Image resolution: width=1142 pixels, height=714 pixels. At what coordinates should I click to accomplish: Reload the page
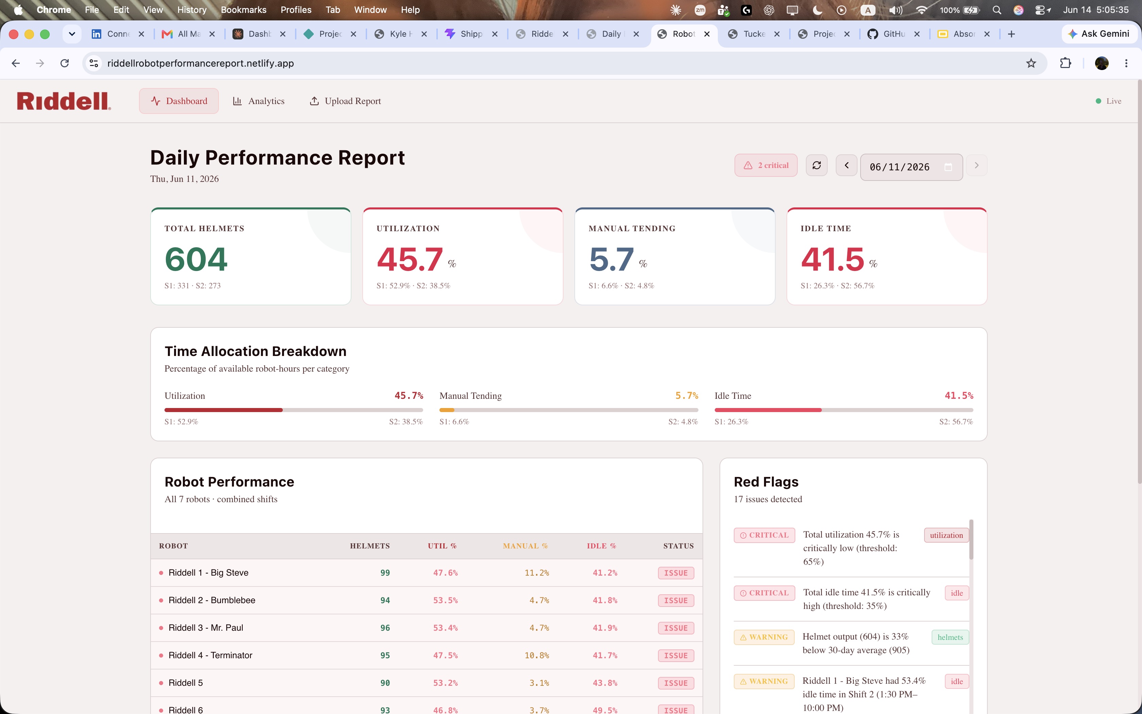click(x=65, y=63)
